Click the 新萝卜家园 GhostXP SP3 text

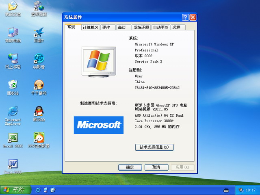coord(161,107)
